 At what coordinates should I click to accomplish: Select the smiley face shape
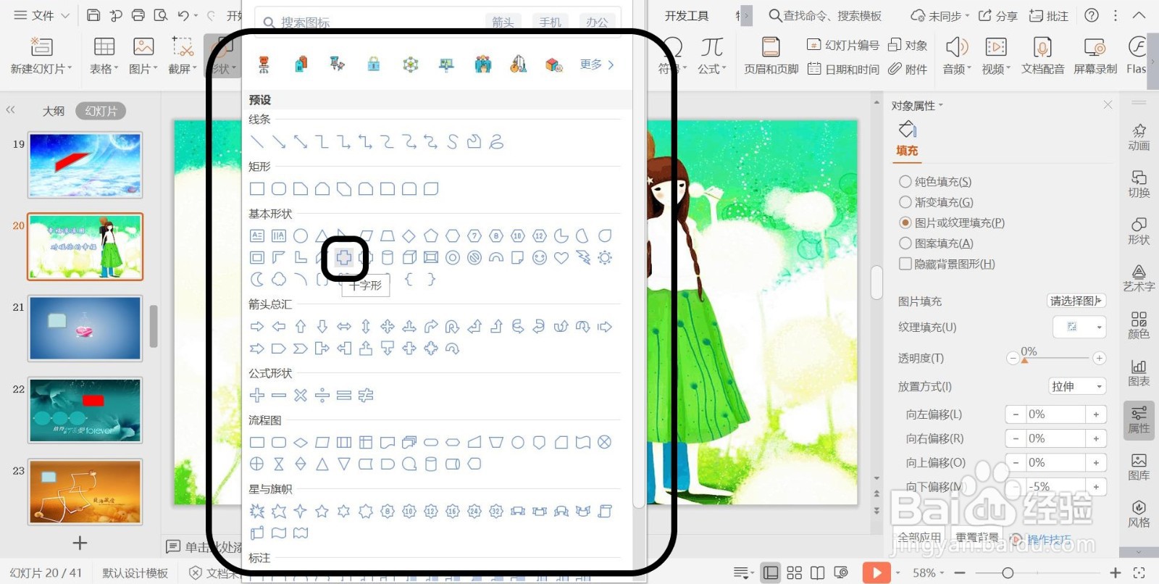[x=540, y=257]
